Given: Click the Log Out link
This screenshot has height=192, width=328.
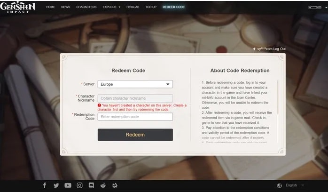Looking at the screenshot, I should click(x=279, y=49).
